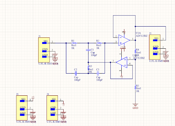Click the R2 designator label
Screen dimensions: 175x126
tap(98, 41)
